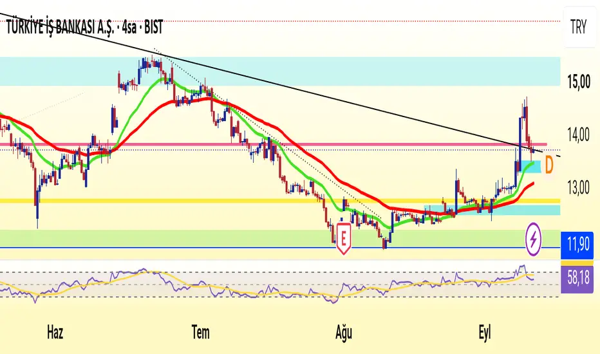Select the green support zone rectangle

279,238
